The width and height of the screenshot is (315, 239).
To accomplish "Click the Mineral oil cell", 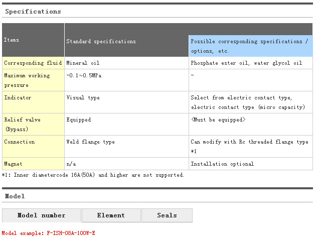I will 83,63.
